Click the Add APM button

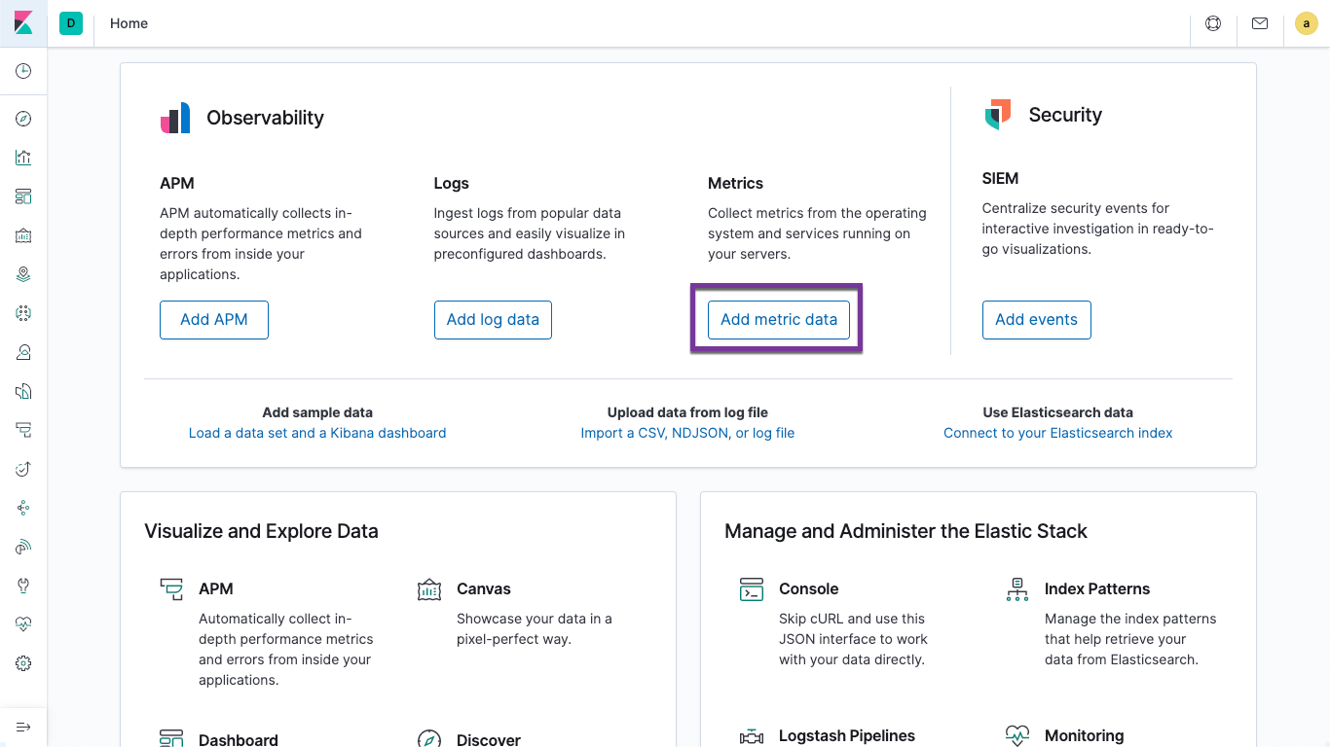pyautogui.click(x=214, y=320)
